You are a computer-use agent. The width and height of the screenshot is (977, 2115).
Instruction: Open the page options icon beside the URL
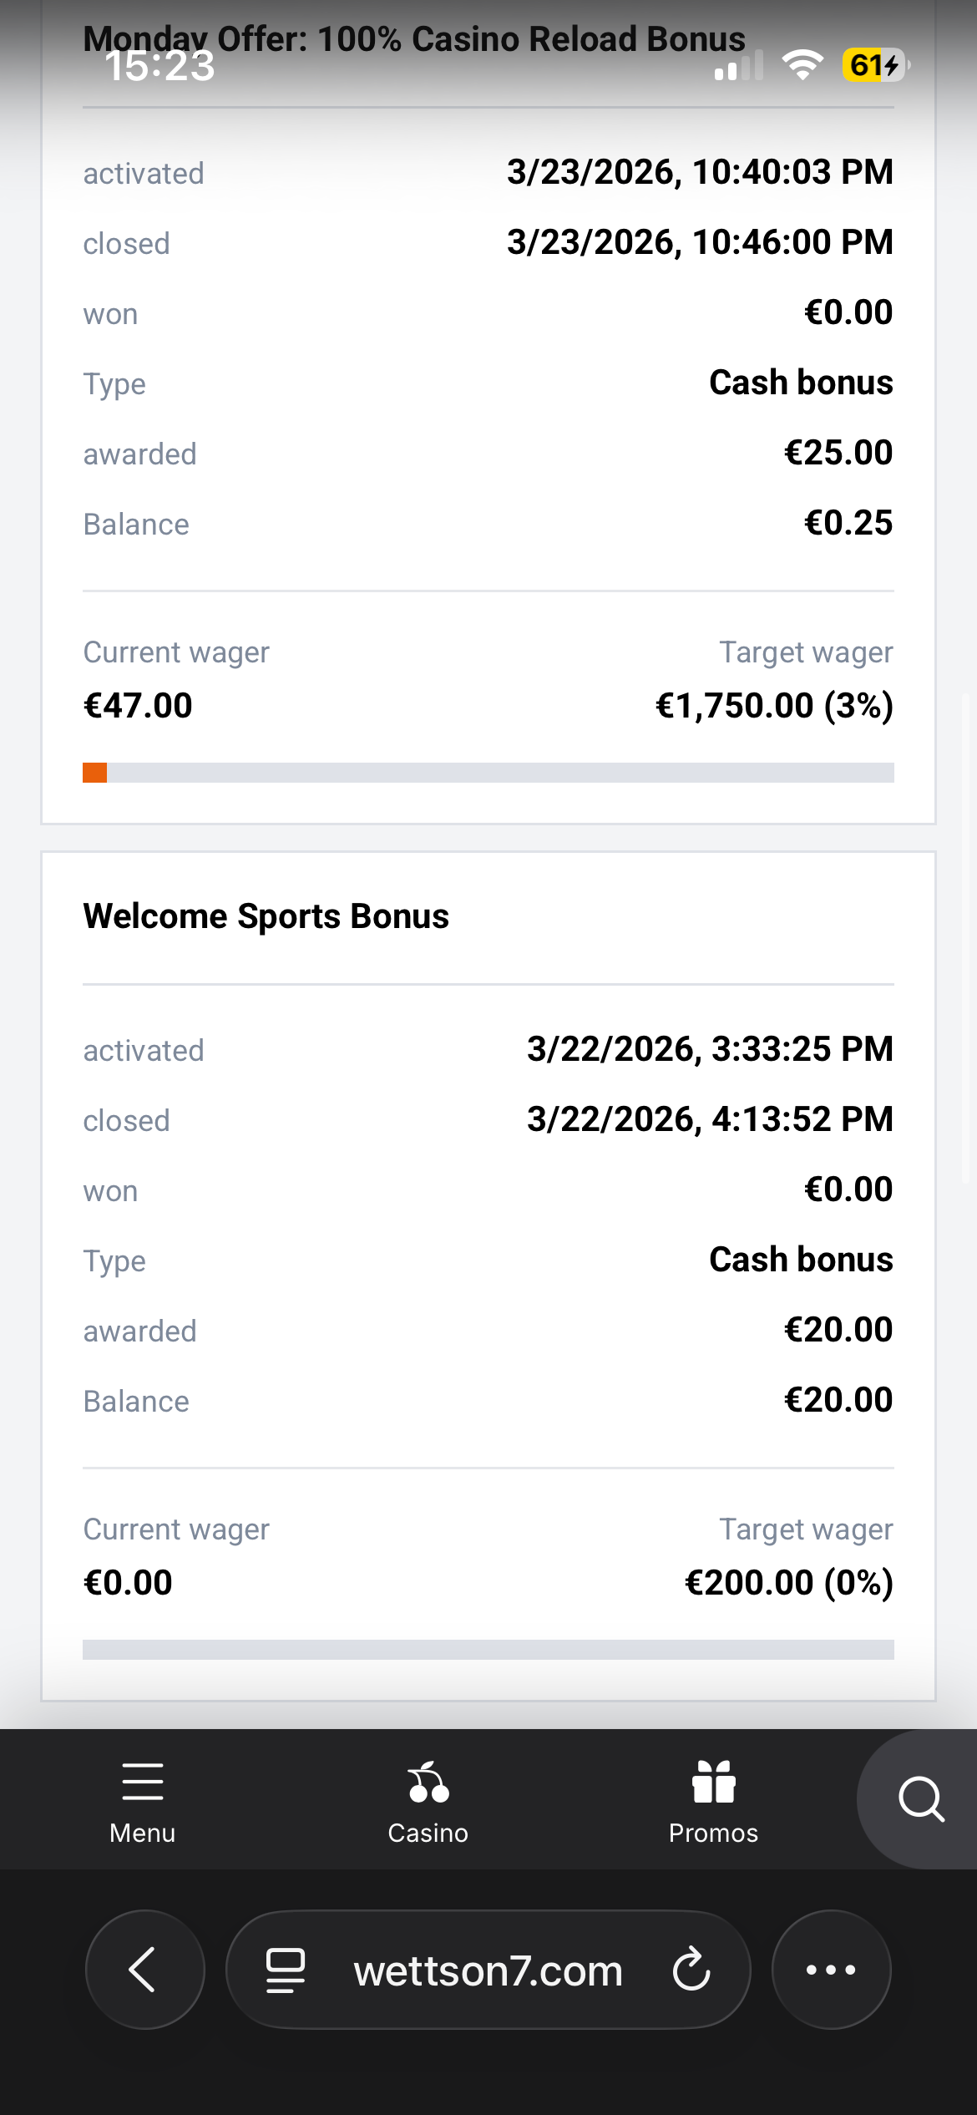(x=285, y=1970)
